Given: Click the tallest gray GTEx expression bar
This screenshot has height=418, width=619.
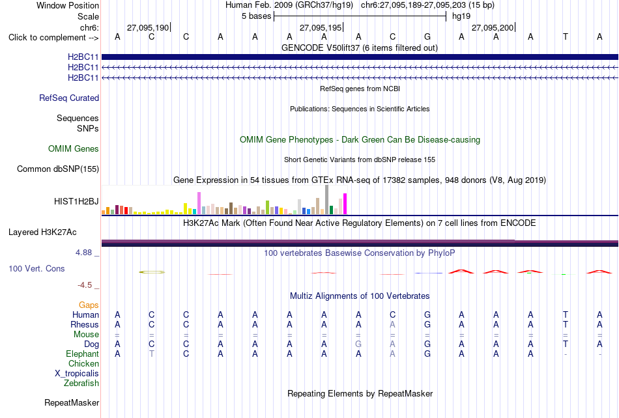Looking at the screenshot, I should tap(326, 199).
